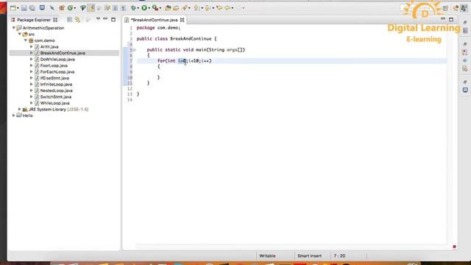Maximize the editor area

451,20
